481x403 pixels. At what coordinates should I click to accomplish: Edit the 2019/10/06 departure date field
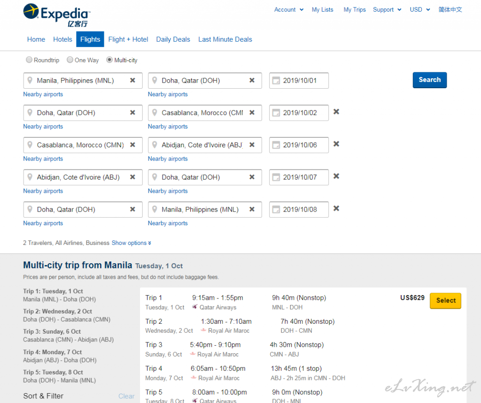pos(299,145)
